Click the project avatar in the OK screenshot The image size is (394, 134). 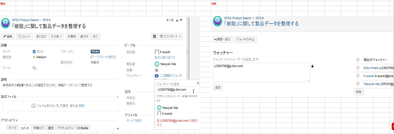click(218, 21)
